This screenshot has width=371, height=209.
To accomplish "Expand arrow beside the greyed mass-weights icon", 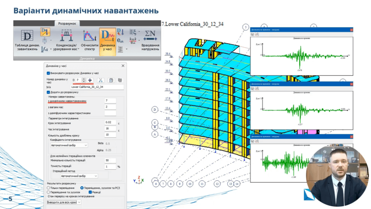I will [x=51, y=41].
